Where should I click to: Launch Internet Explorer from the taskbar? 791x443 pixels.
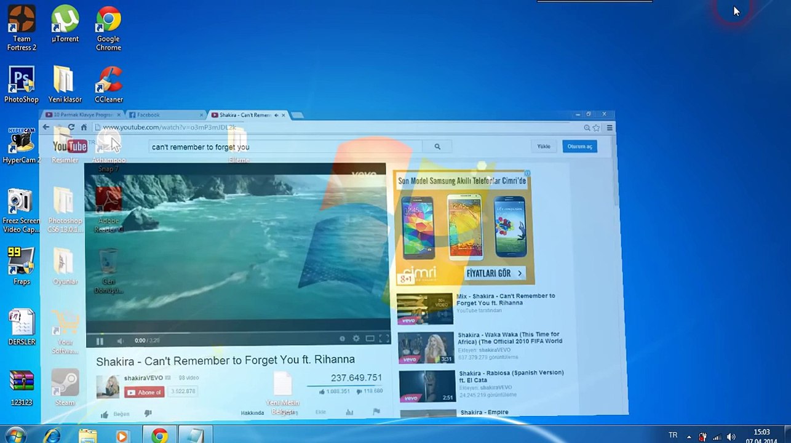click(52, 436)
